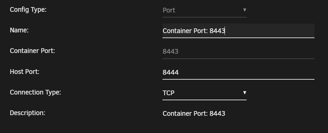The height and width of the screenshot is (133, 328).
Task: Open the Config Type 'Port' dropdown
Action: (204, 10)
